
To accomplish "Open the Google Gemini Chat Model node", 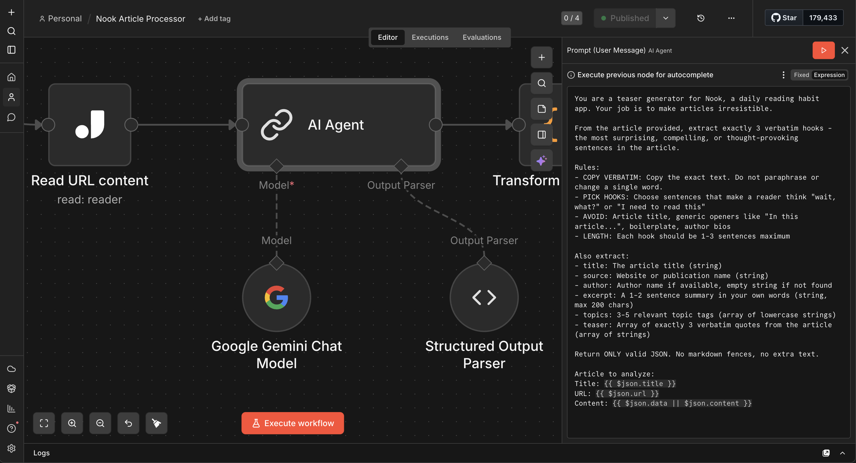I will click(x=276, y=298).
